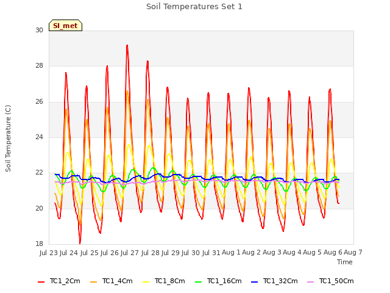Click the Jul 24 x-axis tick label
The width and height of the screenshot is (390, 293).
[x=69, y=253]
